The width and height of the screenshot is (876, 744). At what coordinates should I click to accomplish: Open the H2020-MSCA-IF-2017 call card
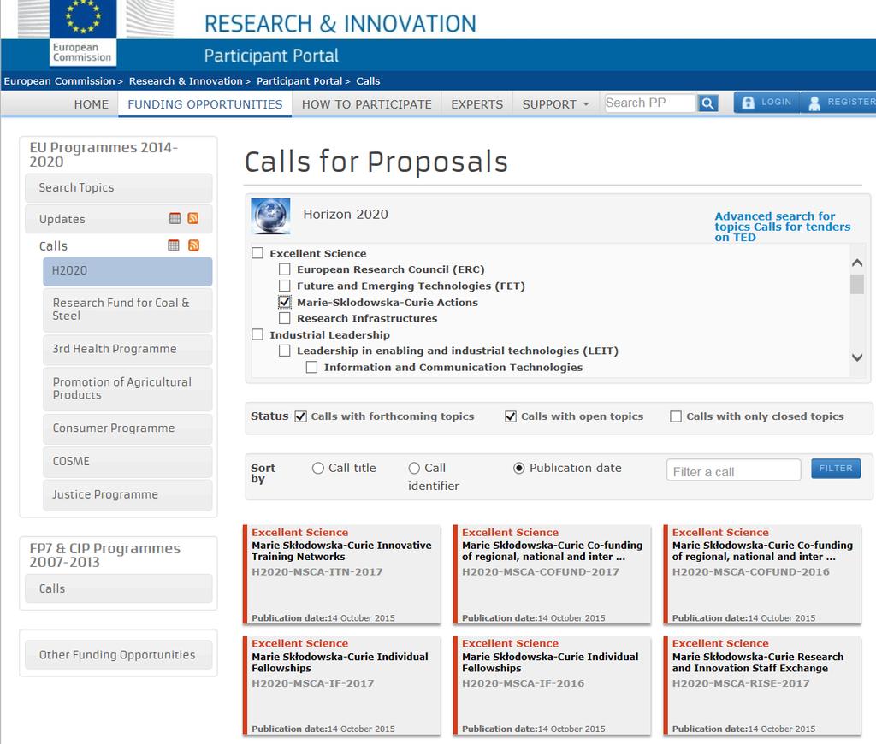point(342,685)
